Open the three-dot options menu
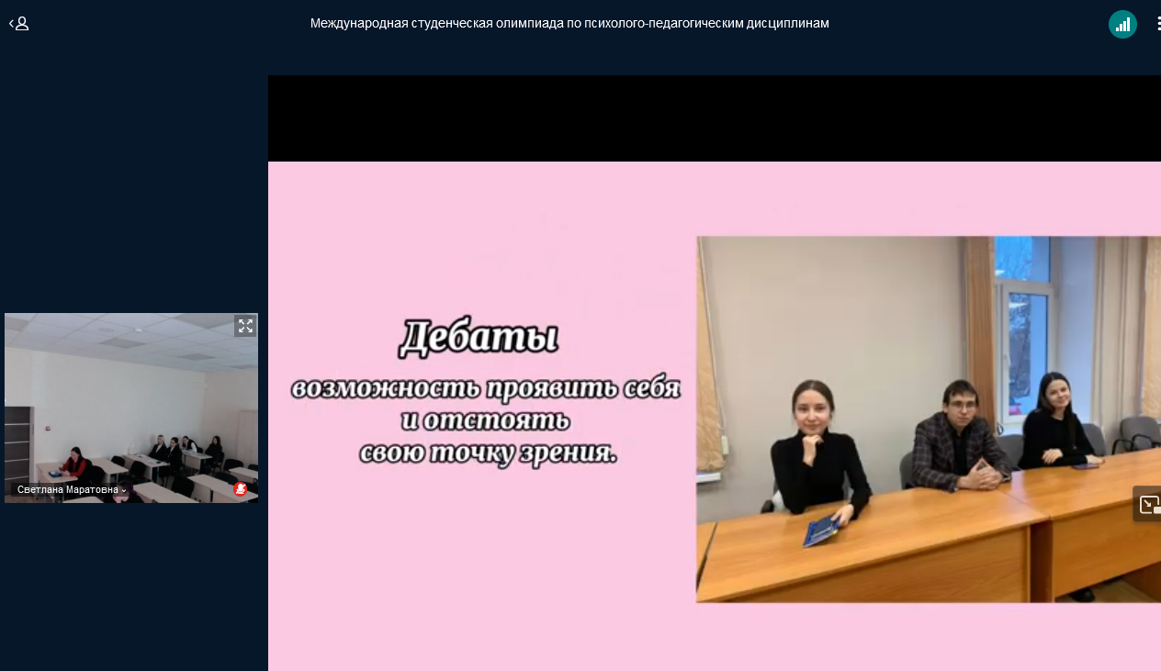This screenshot has height=671, width=1161. coord(1157,24)
